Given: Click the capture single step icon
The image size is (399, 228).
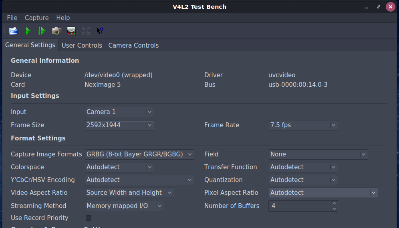Looking at the screenshot, I should click(x=42, y=31).
